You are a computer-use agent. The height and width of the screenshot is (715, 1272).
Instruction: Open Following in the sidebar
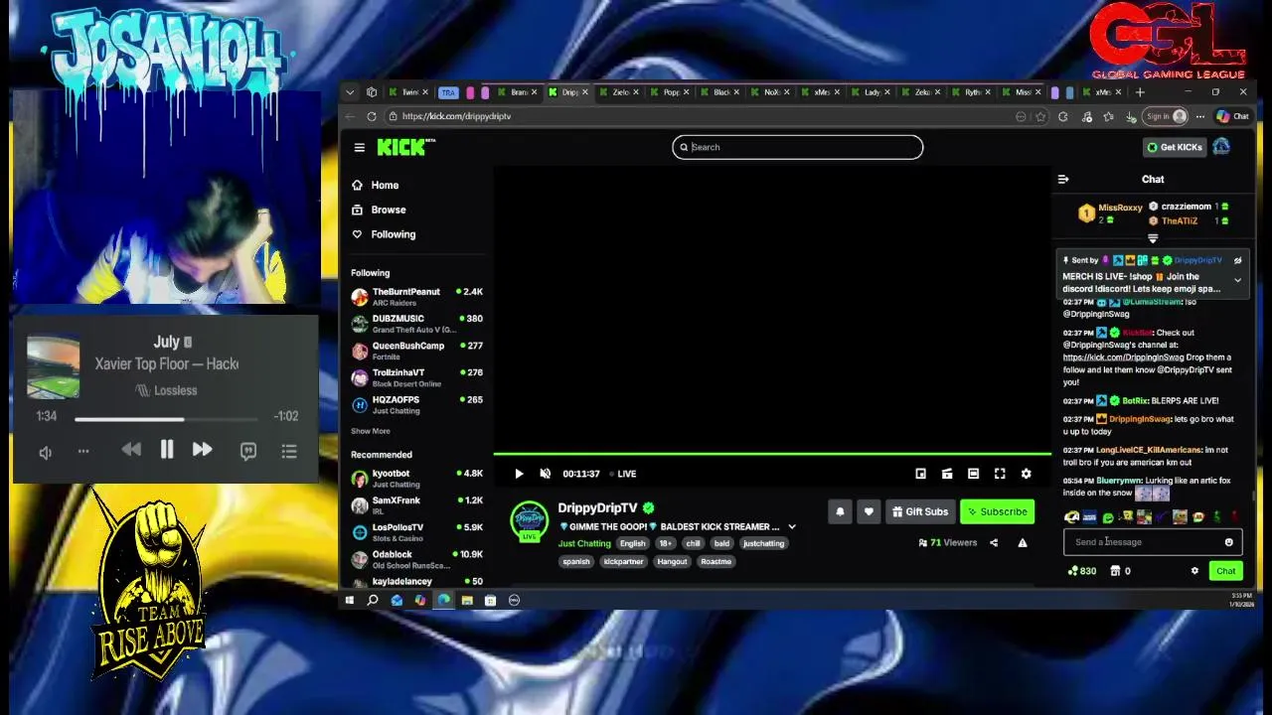(x=384, y=234)
